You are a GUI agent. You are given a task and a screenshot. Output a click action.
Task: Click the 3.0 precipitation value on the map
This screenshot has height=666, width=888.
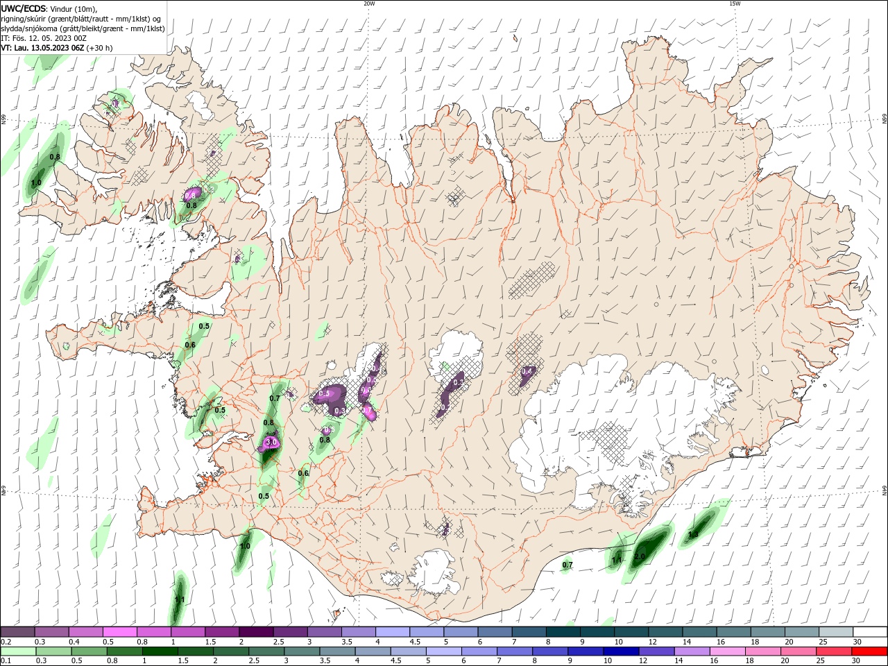coord(272,442)
